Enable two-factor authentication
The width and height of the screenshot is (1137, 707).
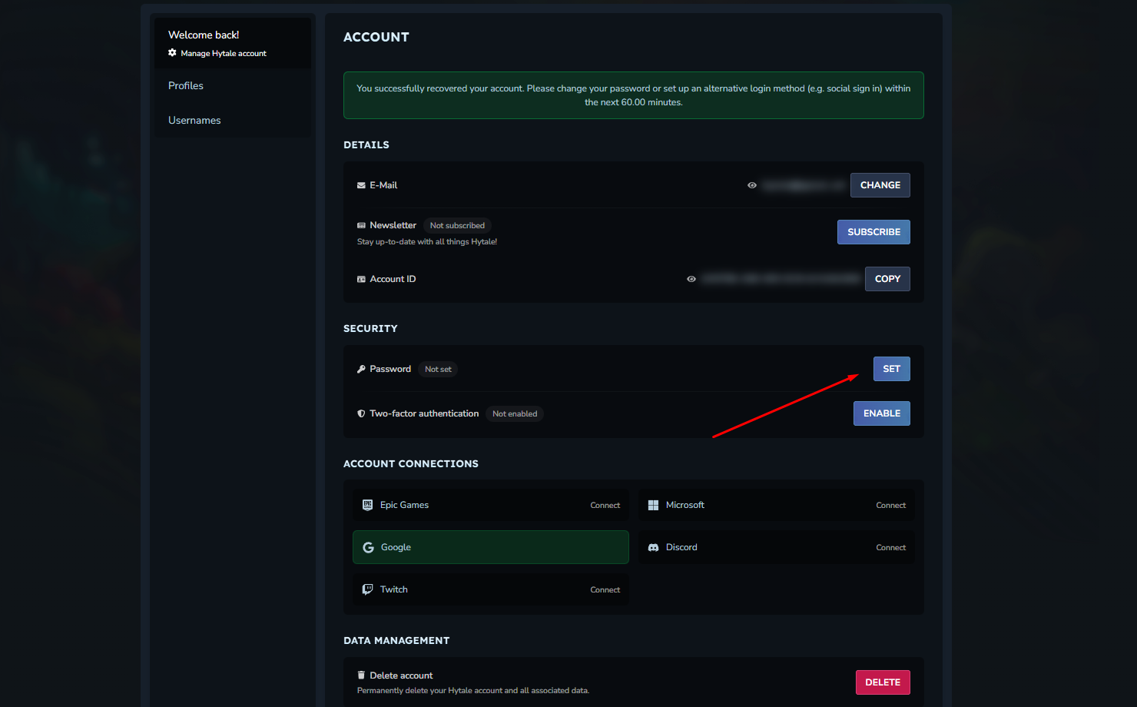(881, 413)
